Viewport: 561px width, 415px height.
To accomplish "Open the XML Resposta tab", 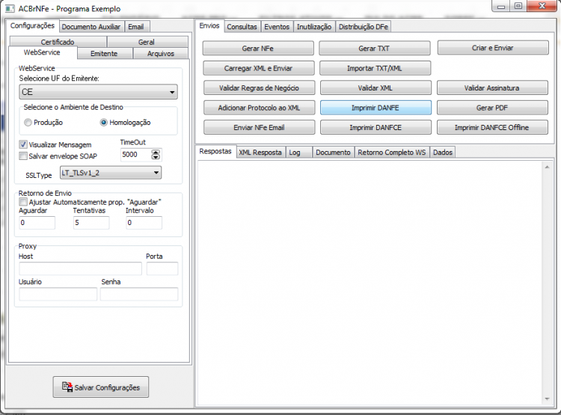I will click(x=260, y=153).
